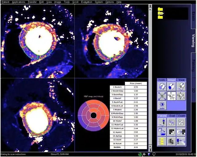Click head-with-keyboard arrow icon
The height and width of the screenshot is (157, 197).
[181, 86]
